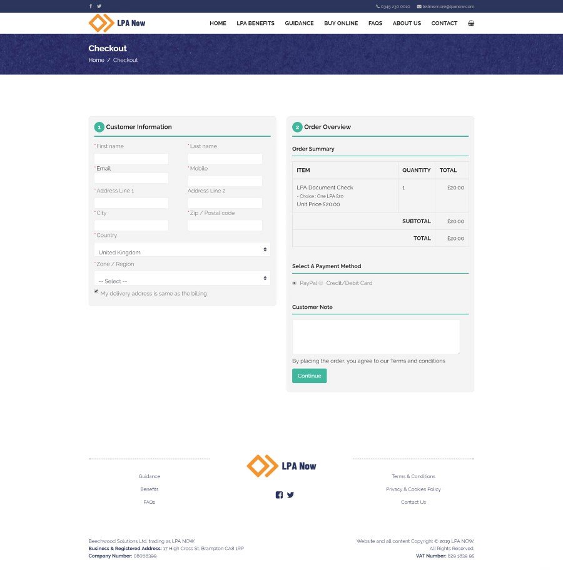Open the footer Privacy & Cookies Policy link
Image resolution: width=563 pixels, height=570 pixels.
(x=413, y=489)
